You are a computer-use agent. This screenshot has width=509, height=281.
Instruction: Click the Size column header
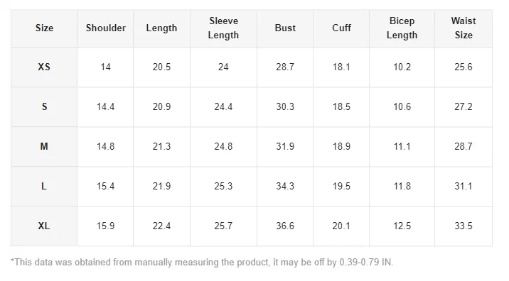[x=44, y=28]
